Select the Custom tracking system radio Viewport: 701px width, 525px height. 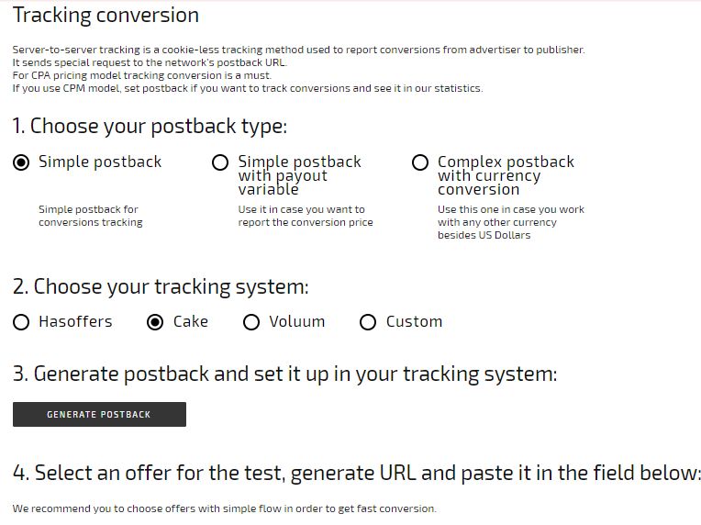[x=368, y=322]
